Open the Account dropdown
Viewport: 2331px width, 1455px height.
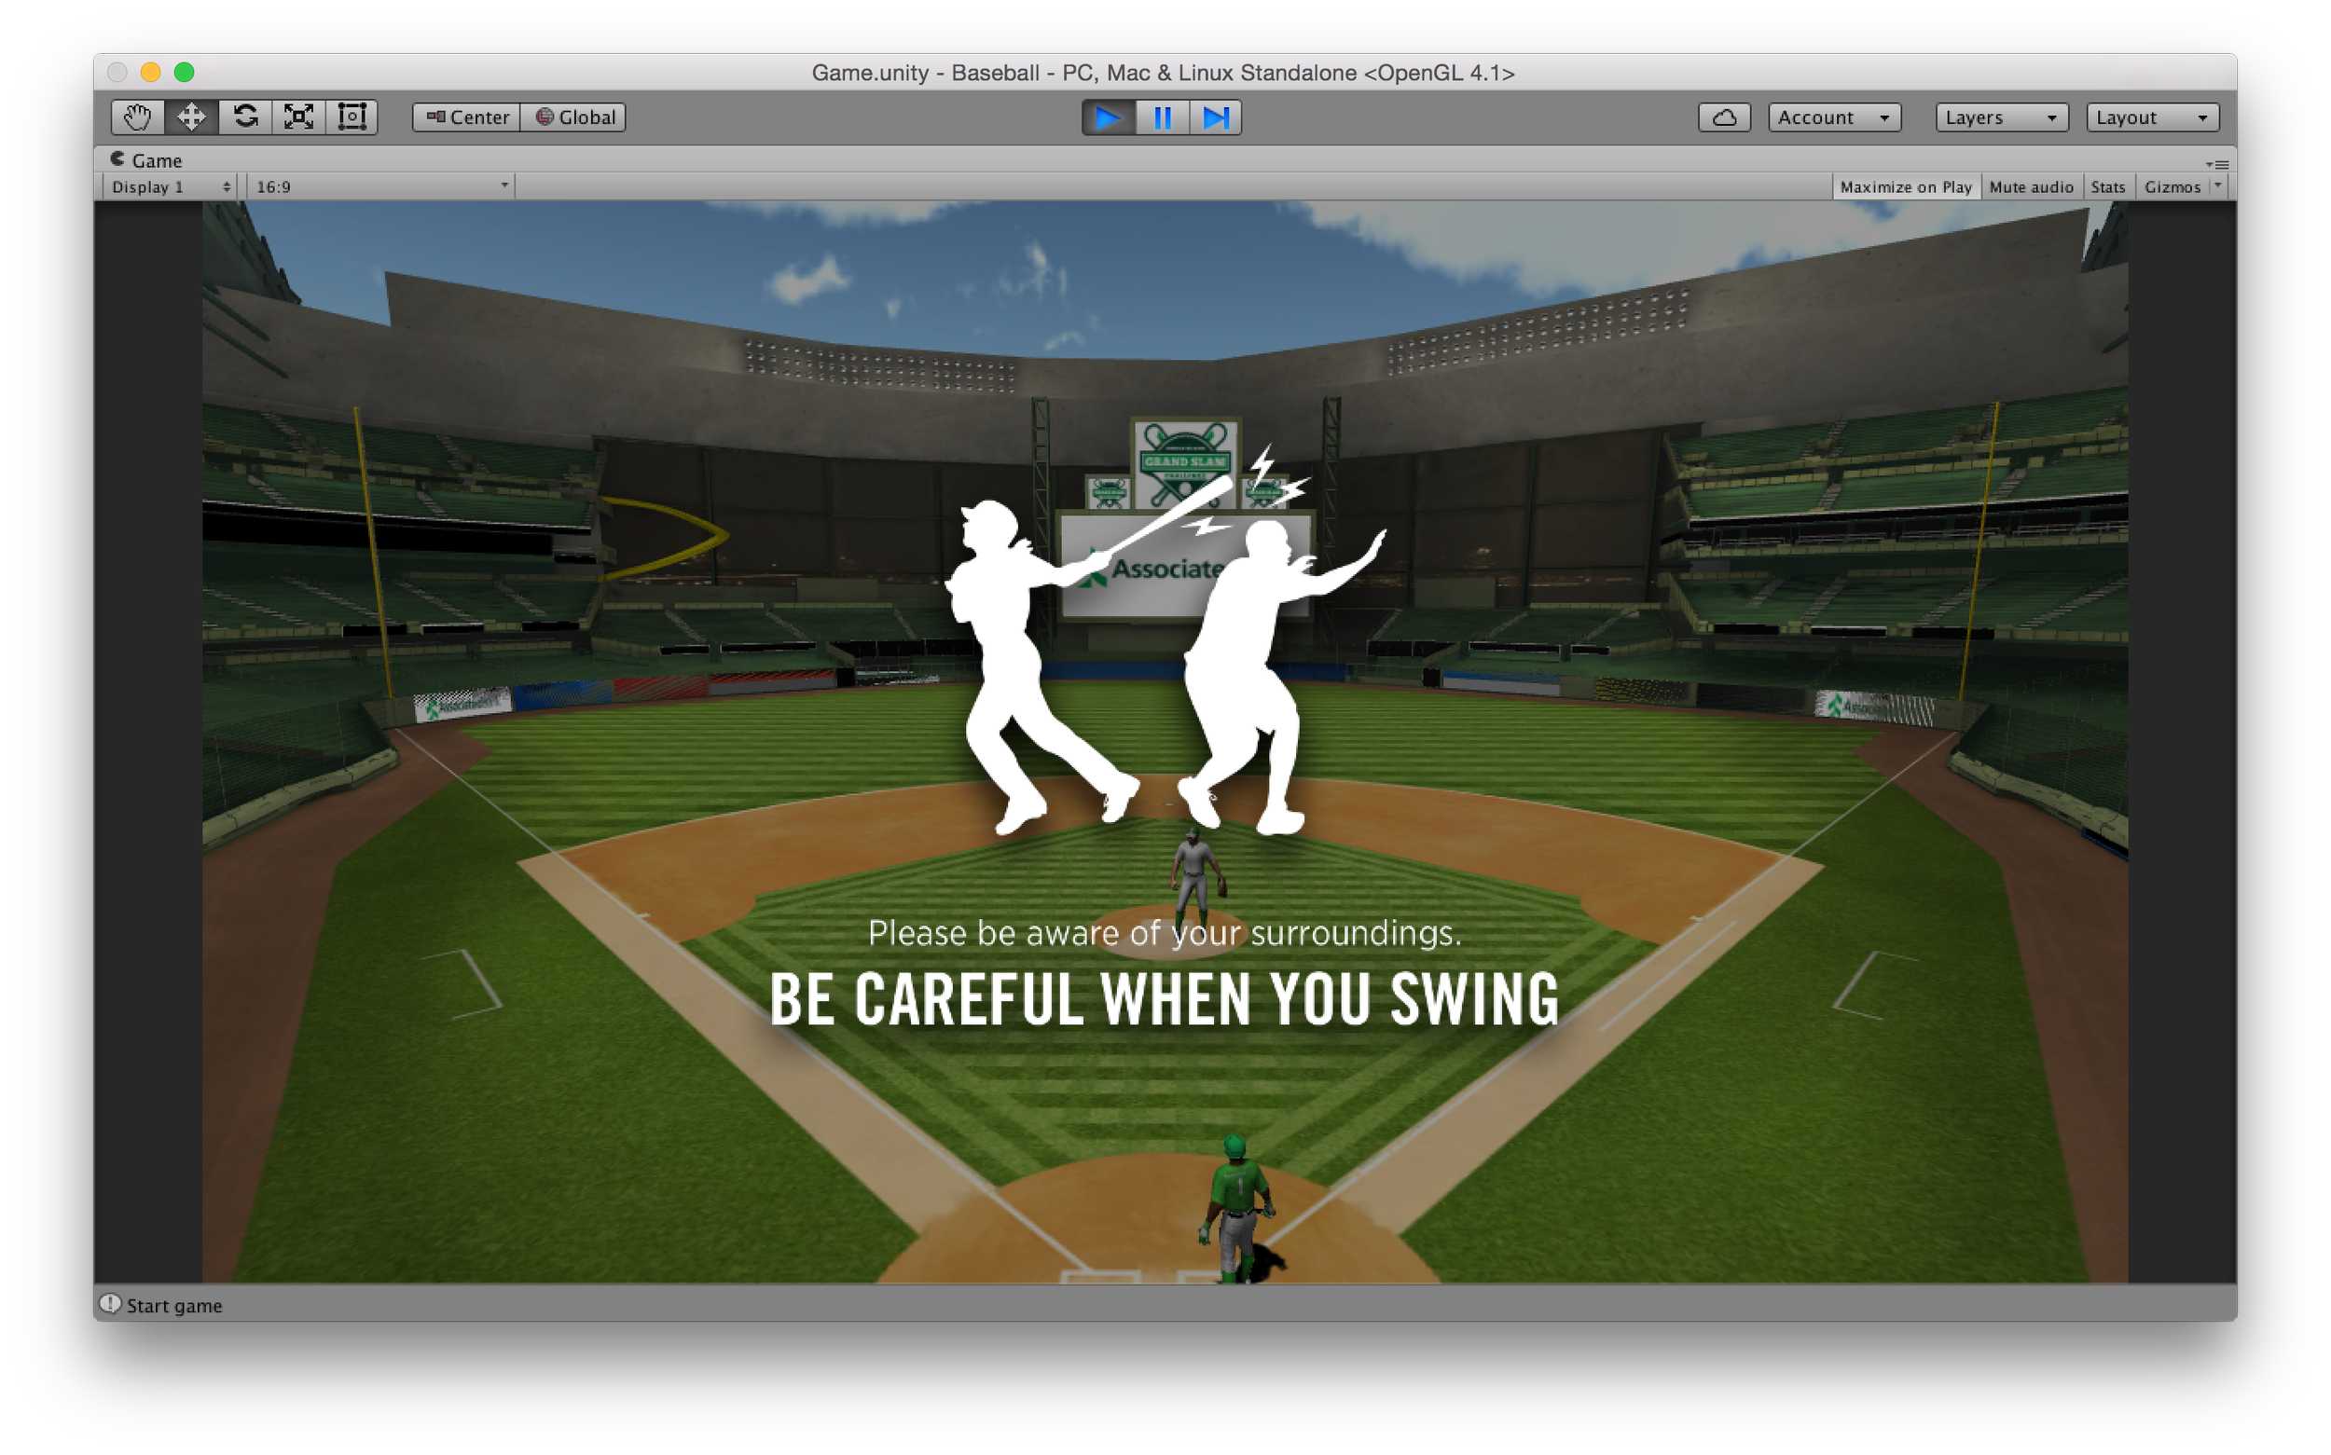pyautogui.click(x=1833, y=117)
